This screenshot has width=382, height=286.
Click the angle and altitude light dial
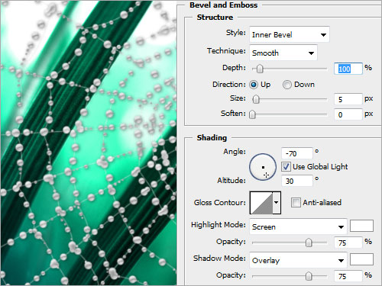click(x=263, y=167)
